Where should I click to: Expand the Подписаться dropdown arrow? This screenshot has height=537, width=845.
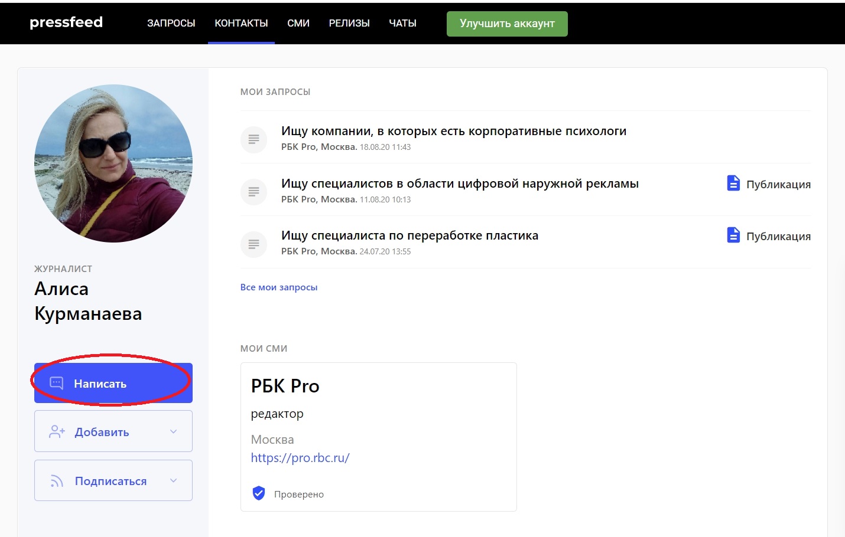coord(174,480)
